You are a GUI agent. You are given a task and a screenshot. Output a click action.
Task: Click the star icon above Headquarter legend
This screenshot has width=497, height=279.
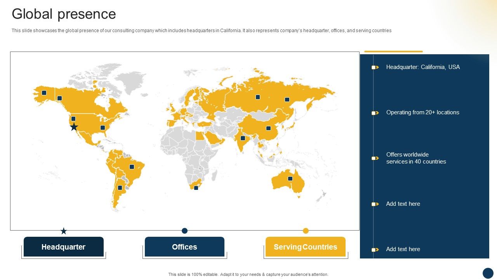pos(64,231)
